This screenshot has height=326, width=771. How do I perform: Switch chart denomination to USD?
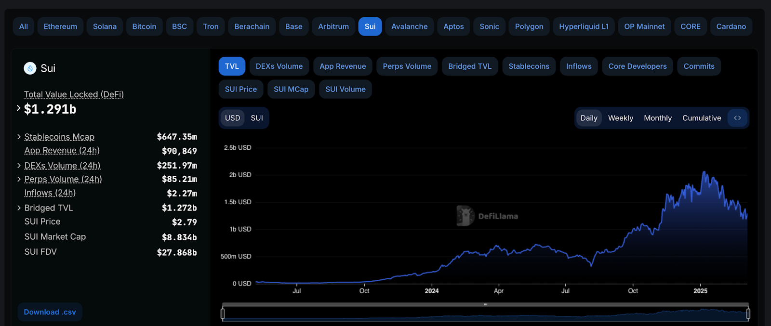[x=232, y=118]
